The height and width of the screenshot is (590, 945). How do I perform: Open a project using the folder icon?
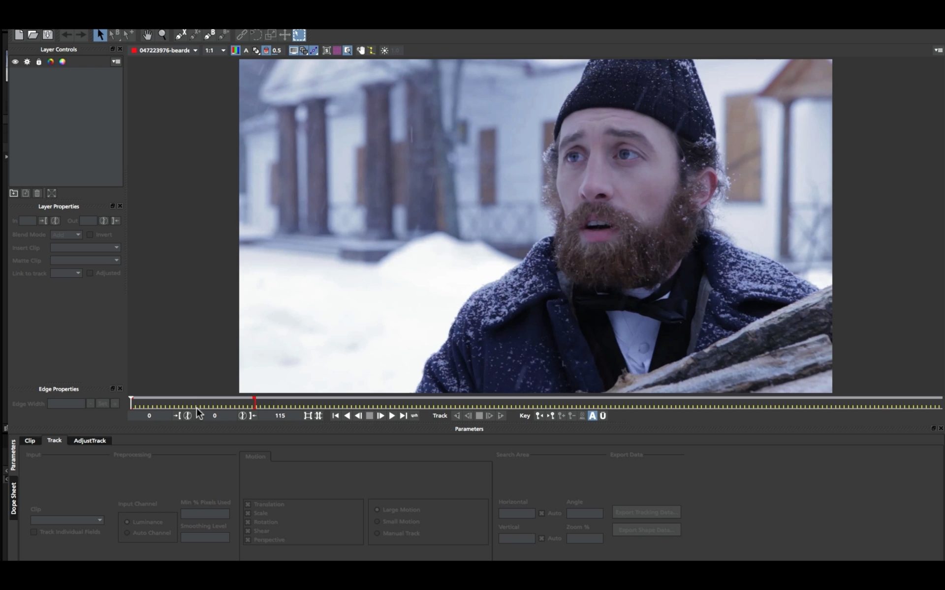point(33,34)
